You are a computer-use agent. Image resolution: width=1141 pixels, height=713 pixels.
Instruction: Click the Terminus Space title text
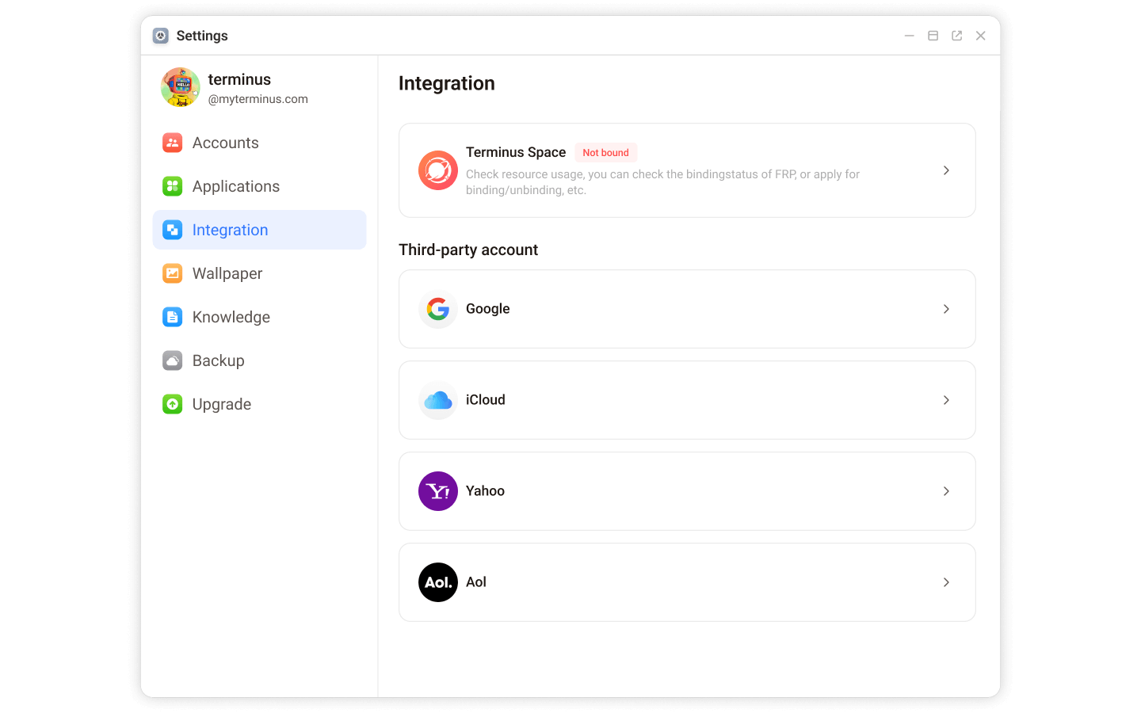click(516, 152)
